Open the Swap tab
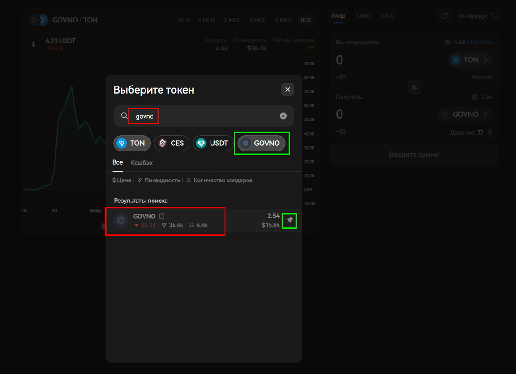The width and height of the screenshot is (516, 374). 338,16
